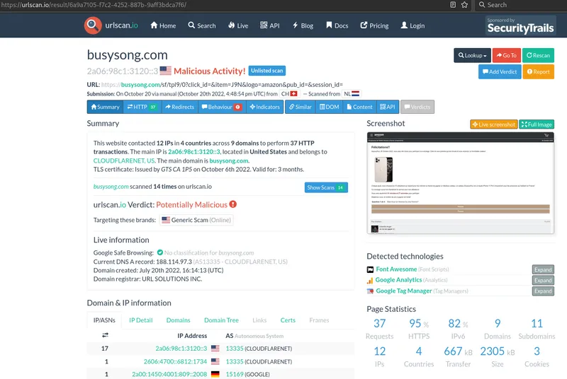This screenshot has width=567, height=379.
Task: Click the Google Safe Browsing green check icon
Action: (x=160, y=252)
